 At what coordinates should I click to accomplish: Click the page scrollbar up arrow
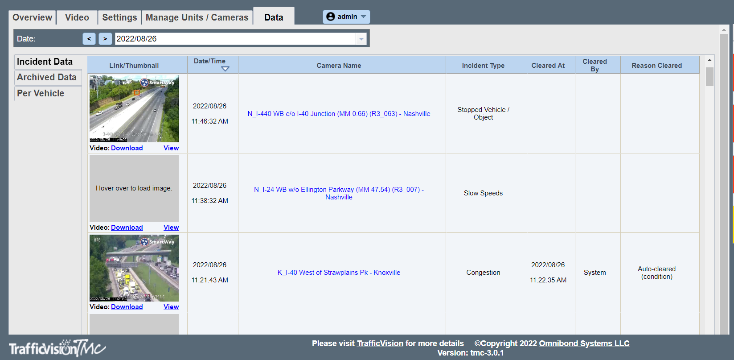point(724,29)
